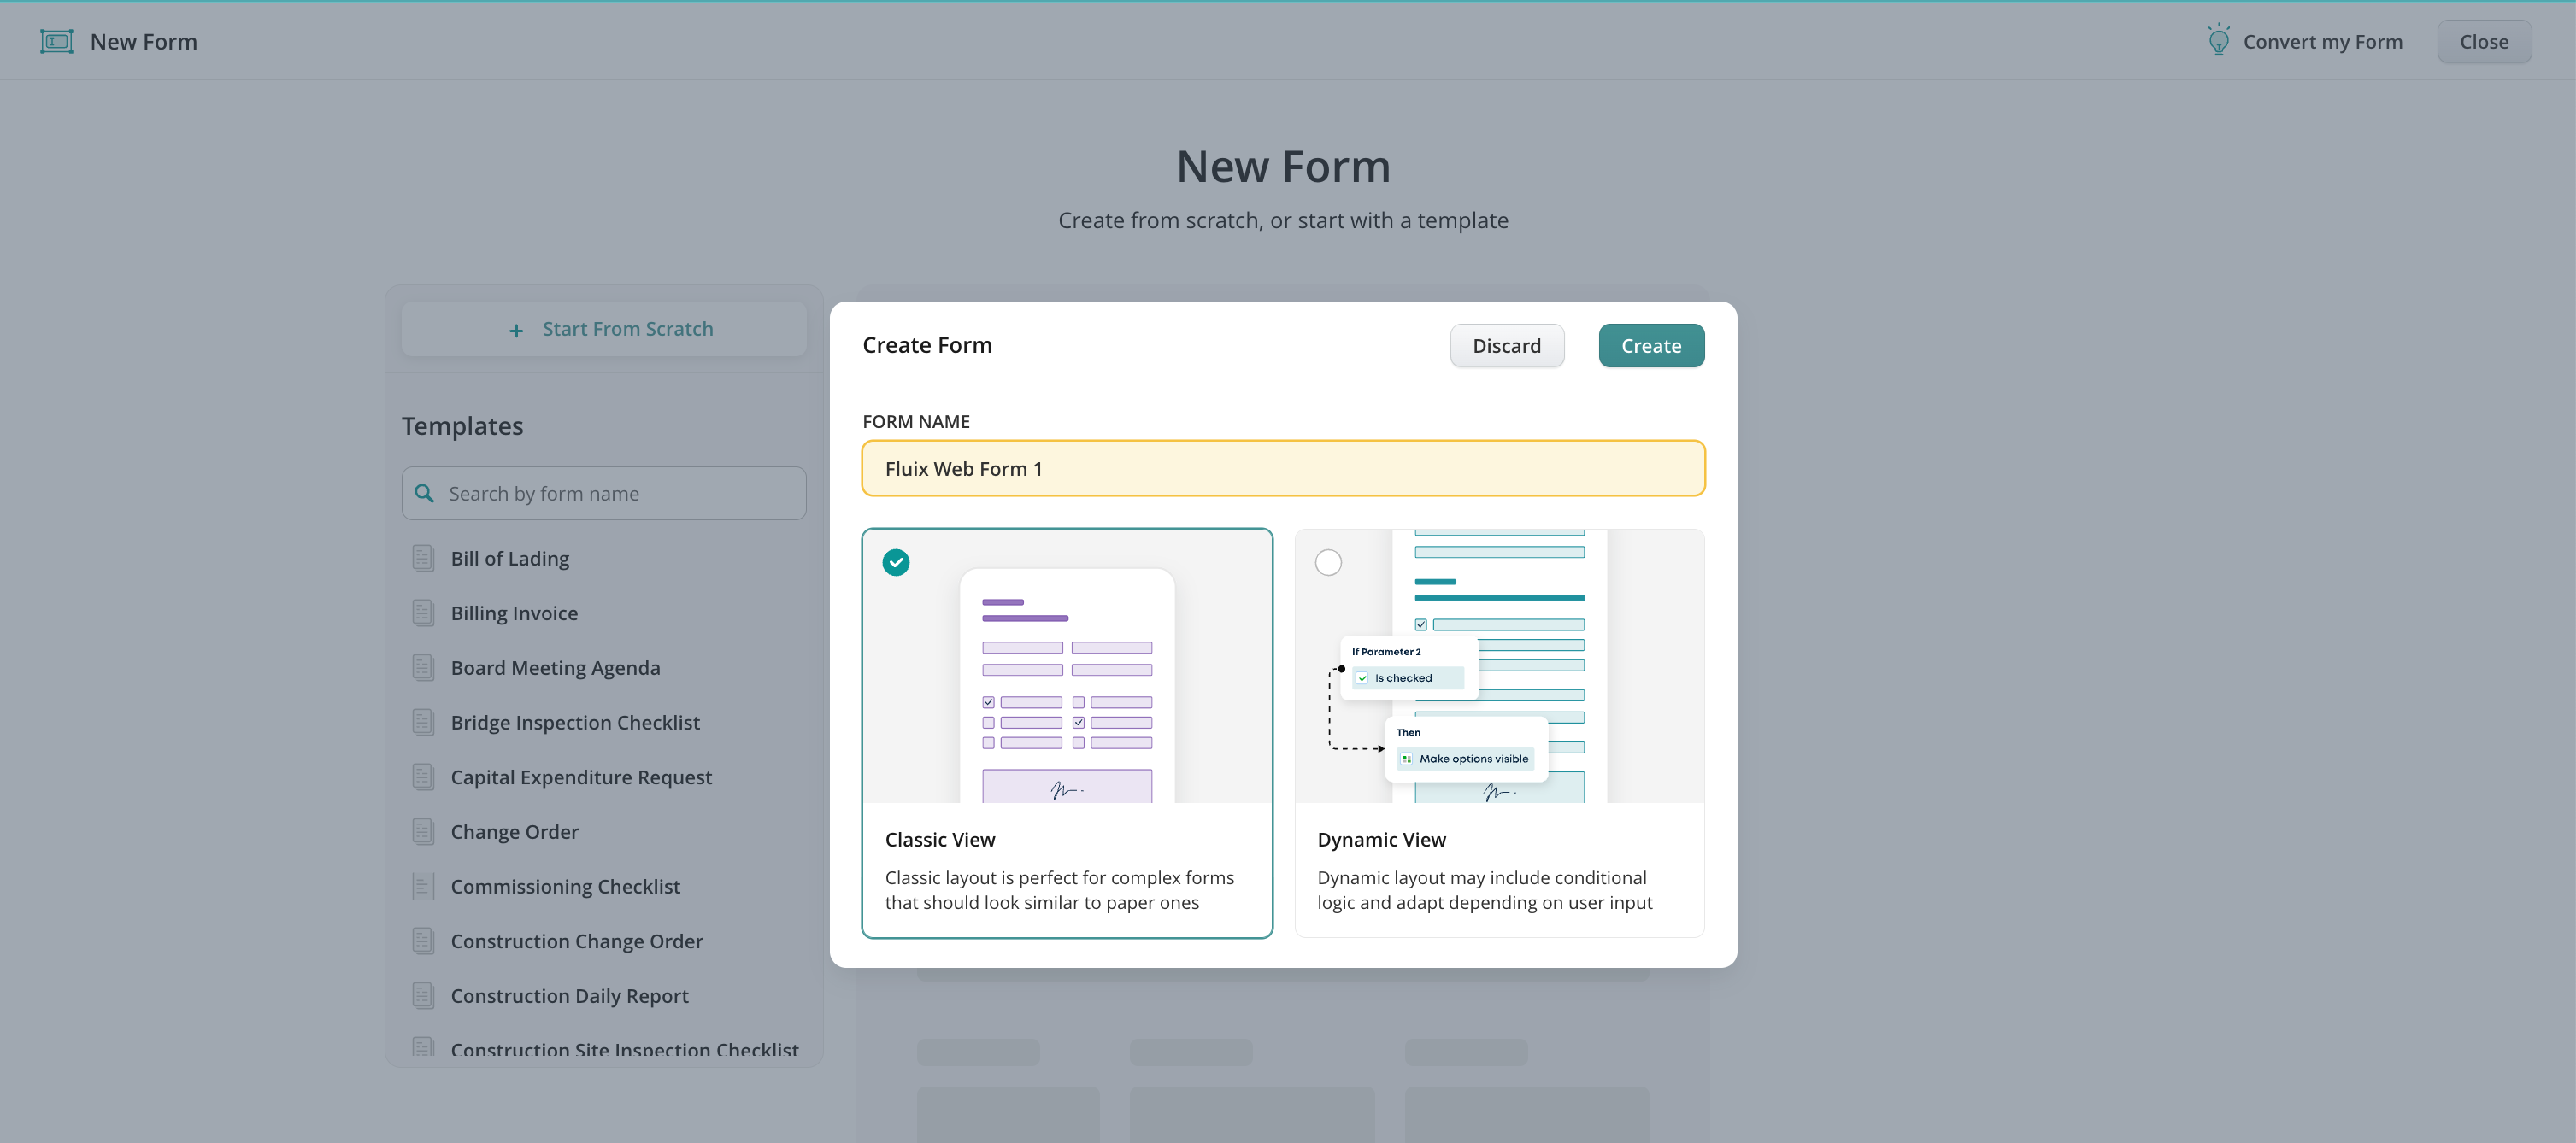Select the Dynamic View radio button
Screen dimensions: 2576x1143
pyautogui.click(x=1328, y=562)
